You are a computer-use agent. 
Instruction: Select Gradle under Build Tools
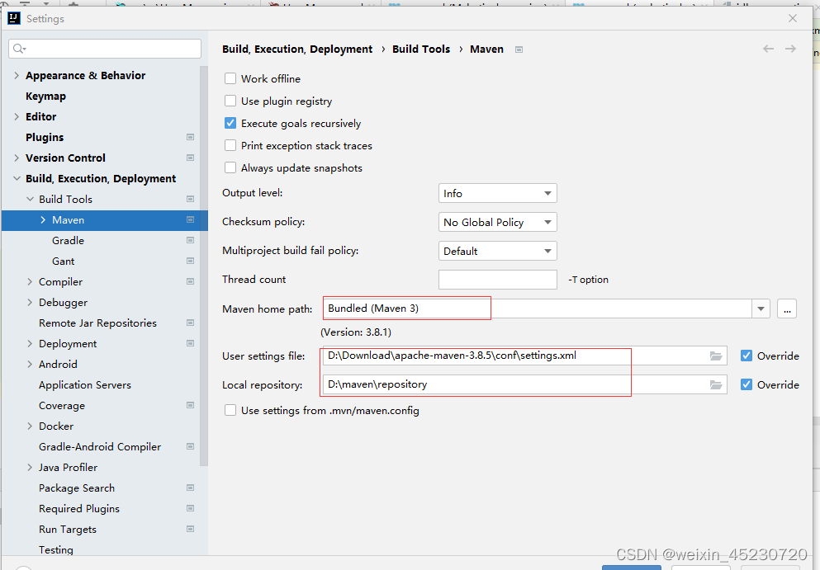68,240
